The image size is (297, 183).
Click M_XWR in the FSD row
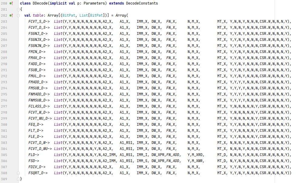click(x=198, y=161)
